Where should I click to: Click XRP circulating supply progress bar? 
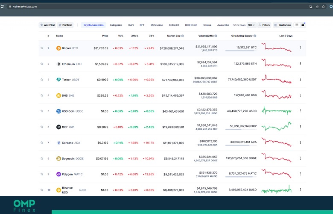coord(241,129)
